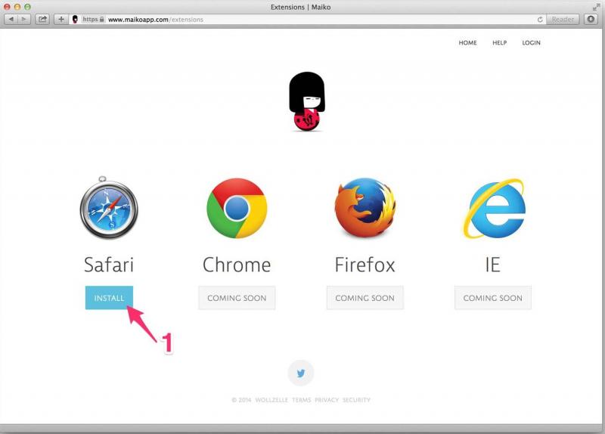Click the Safari heading text
Image resolution: width=605 pixels, height=434 pixels.
tap(109, 265)
